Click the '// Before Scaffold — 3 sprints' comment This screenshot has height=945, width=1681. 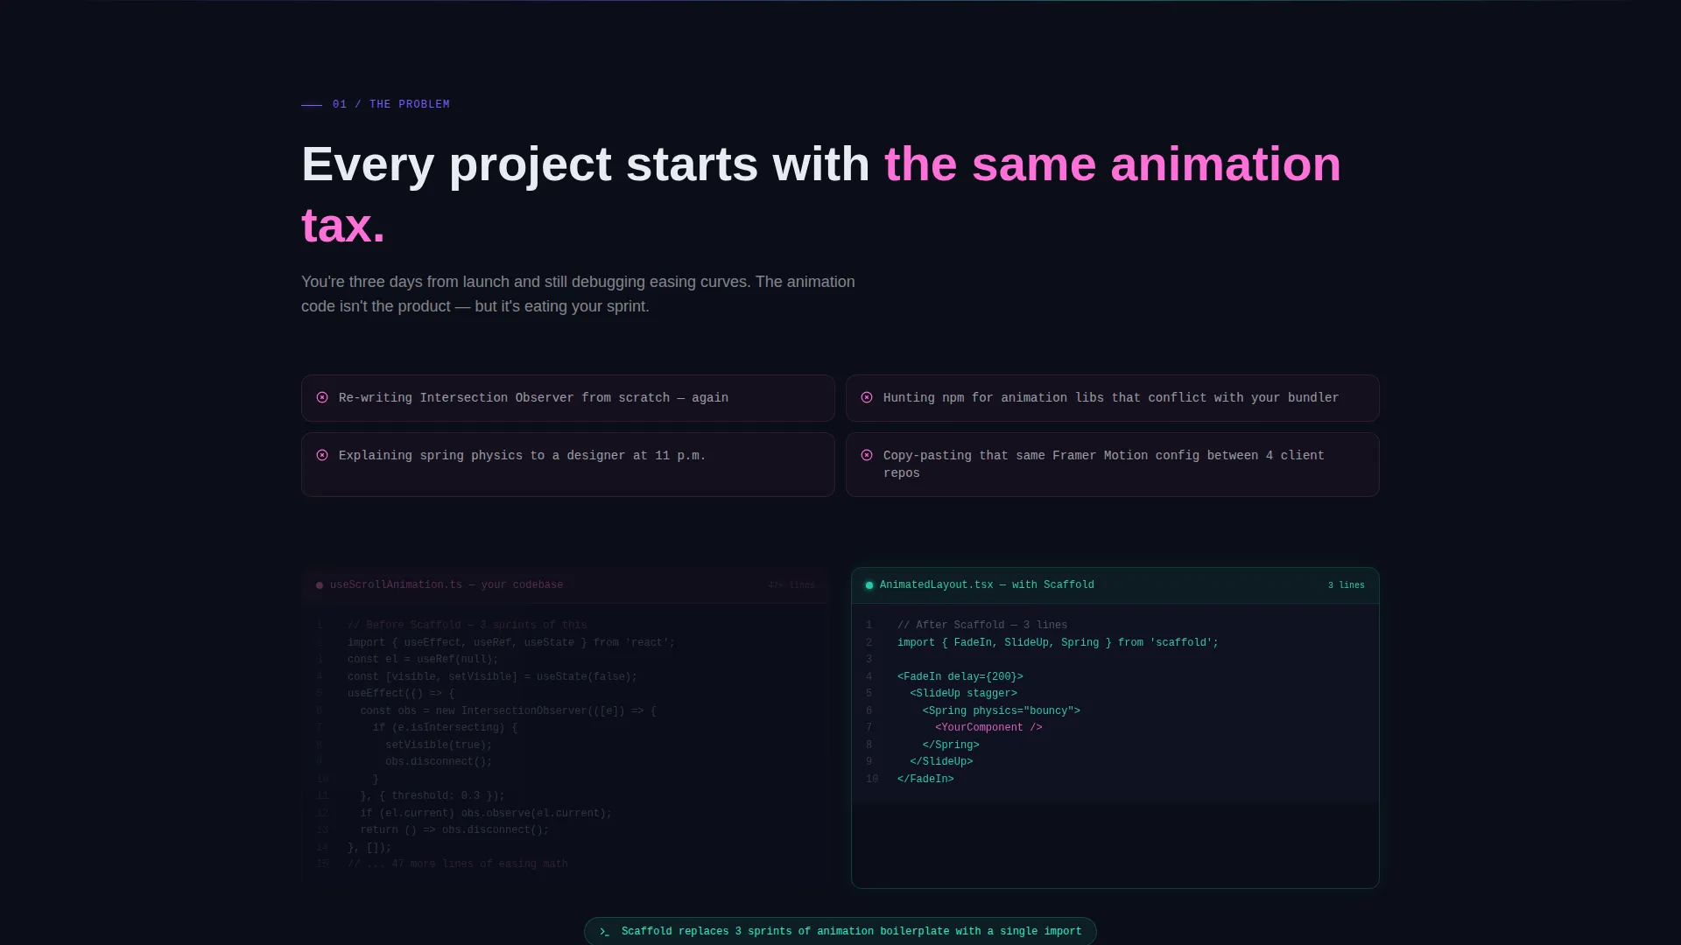[x=468, y=625]
